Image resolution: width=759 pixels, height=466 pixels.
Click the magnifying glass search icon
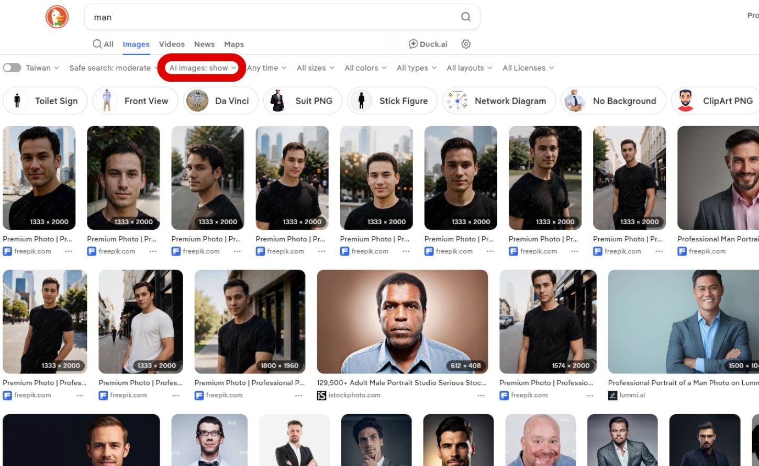465,17
